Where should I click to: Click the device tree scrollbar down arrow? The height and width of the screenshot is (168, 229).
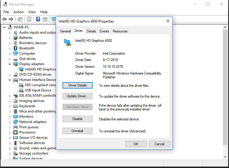click(225, 157)
